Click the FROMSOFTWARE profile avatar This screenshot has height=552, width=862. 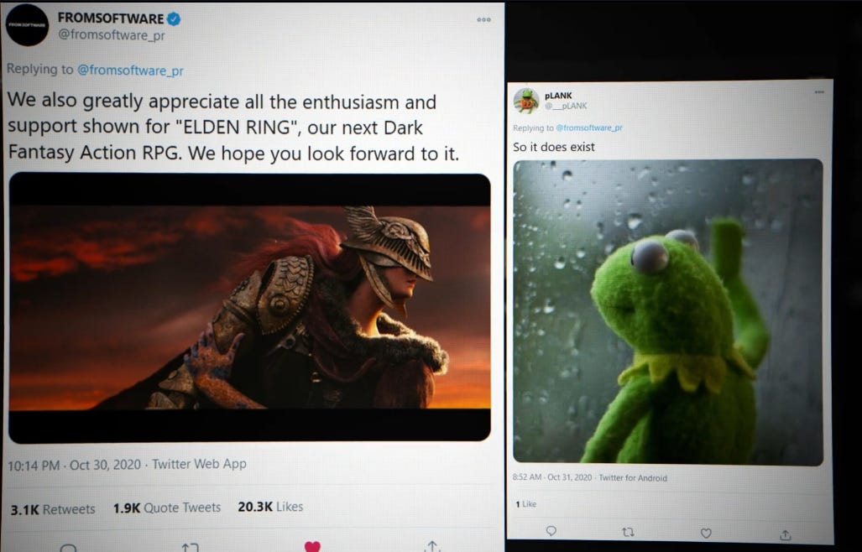(x=27, y=24)
